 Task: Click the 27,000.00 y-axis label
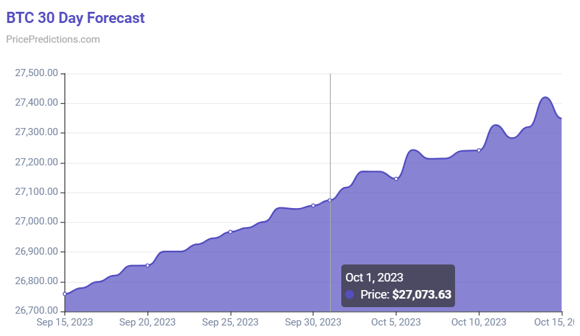pos(37,222)
